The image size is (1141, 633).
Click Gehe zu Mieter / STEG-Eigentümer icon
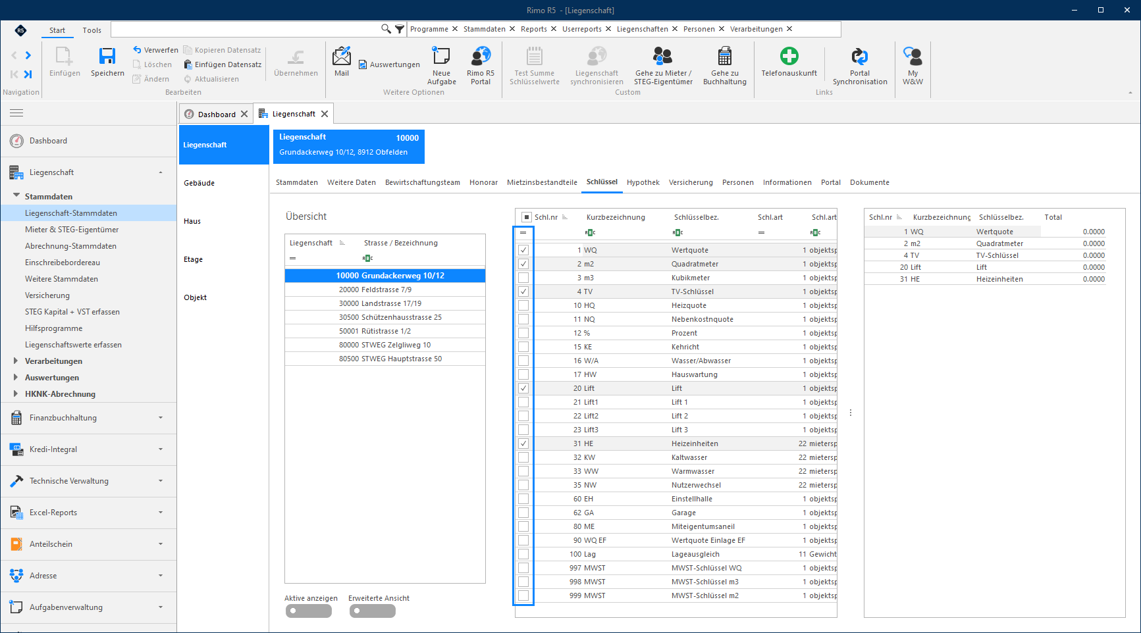[x=662, y=56]
